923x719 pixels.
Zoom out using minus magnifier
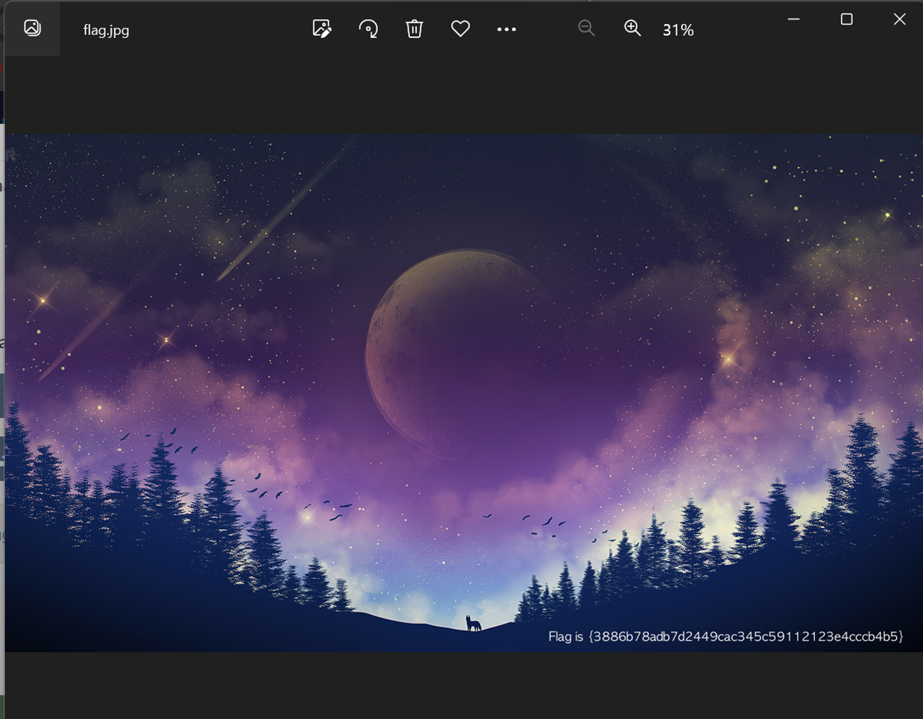point(586,29)
